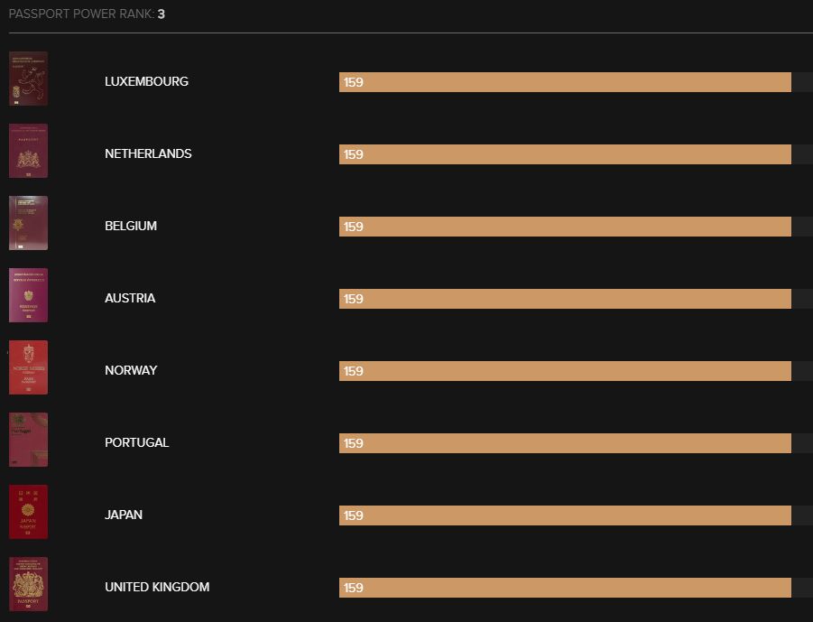Select the Belgium country name
Viewport: 813px width, 622px height.
[131, 226]
